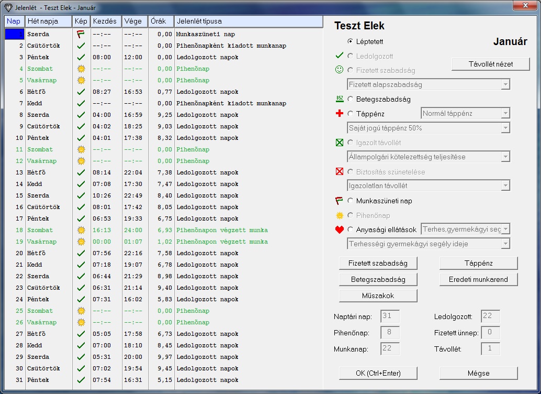The width and height of the screenshot is (541, 394).
Task: Click the green checkmark icon for day 6
Action: point(81,92)
